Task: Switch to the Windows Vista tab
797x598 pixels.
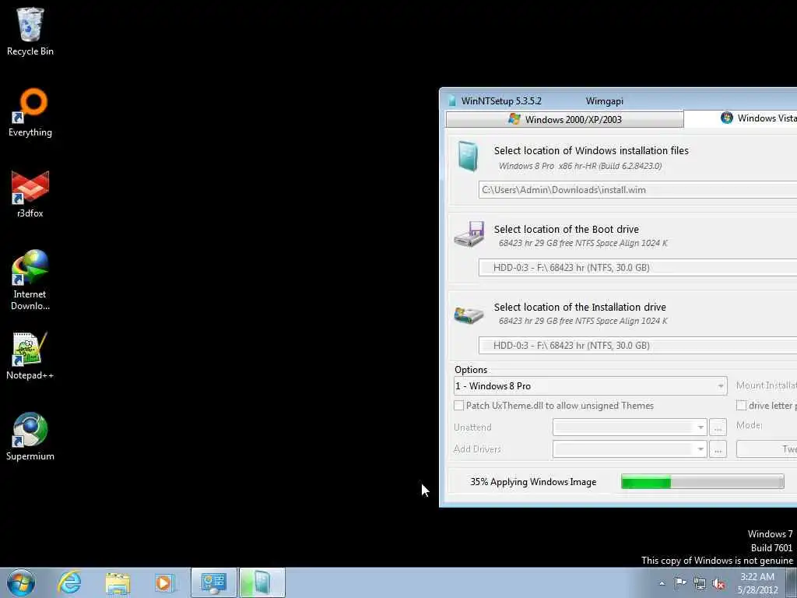Action: click(741, 118)
